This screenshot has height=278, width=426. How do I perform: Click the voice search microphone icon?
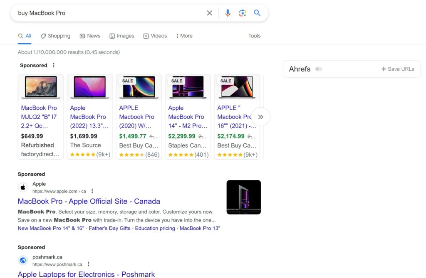[x=227, y=13]
